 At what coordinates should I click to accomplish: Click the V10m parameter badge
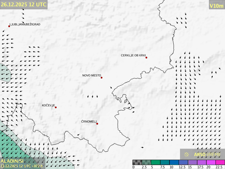point(217,5)
